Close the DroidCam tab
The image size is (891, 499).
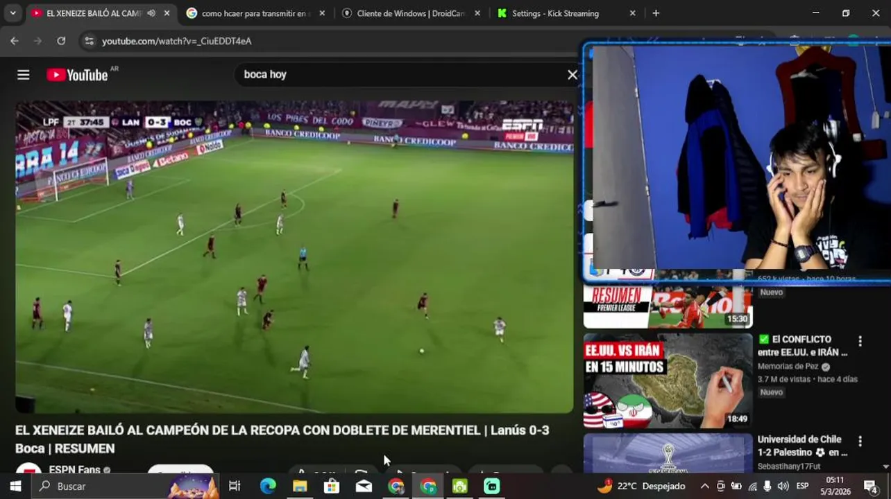click(x=477, y=13)
